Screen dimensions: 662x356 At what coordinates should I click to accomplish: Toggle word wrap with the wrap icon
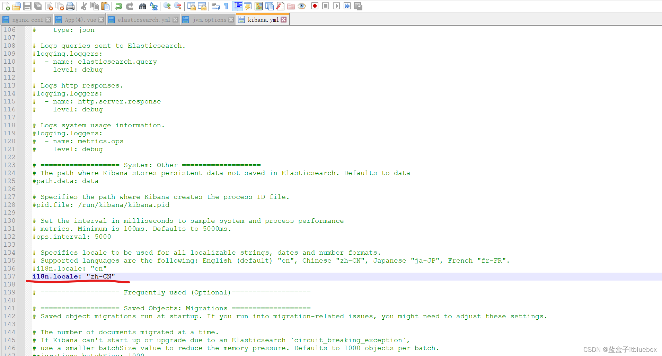215,6
